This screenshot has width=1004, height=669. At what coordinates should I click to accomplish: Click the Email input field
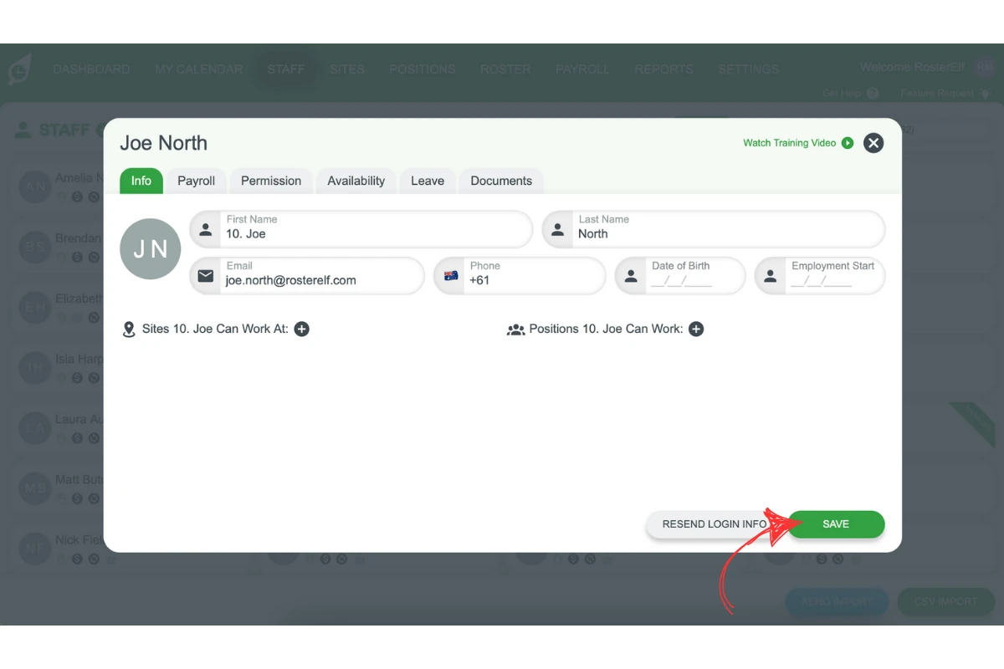pyautogui.click(x=307, y=275)
